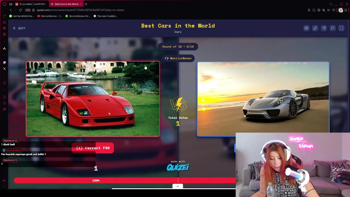
Task: Click the QUIT back button
Action: pos(19,28)
